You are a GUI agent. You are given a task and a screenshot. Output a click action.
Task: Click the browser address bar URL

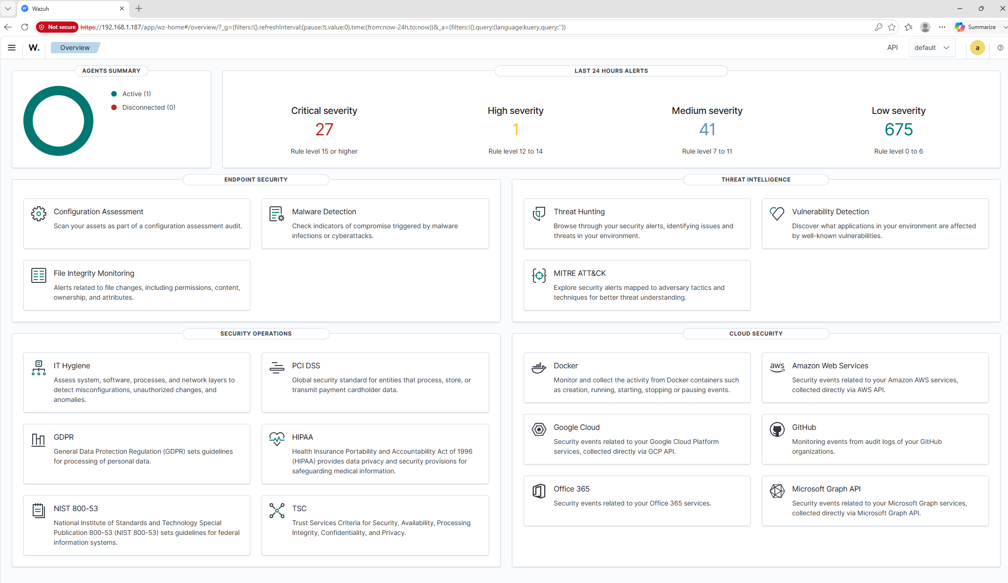[x=322, y=27]
